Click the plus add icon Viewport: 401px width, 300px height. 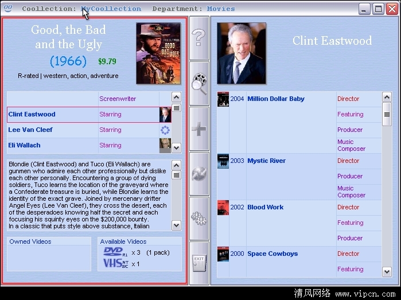pyautogui.click(x=198, y=128)
